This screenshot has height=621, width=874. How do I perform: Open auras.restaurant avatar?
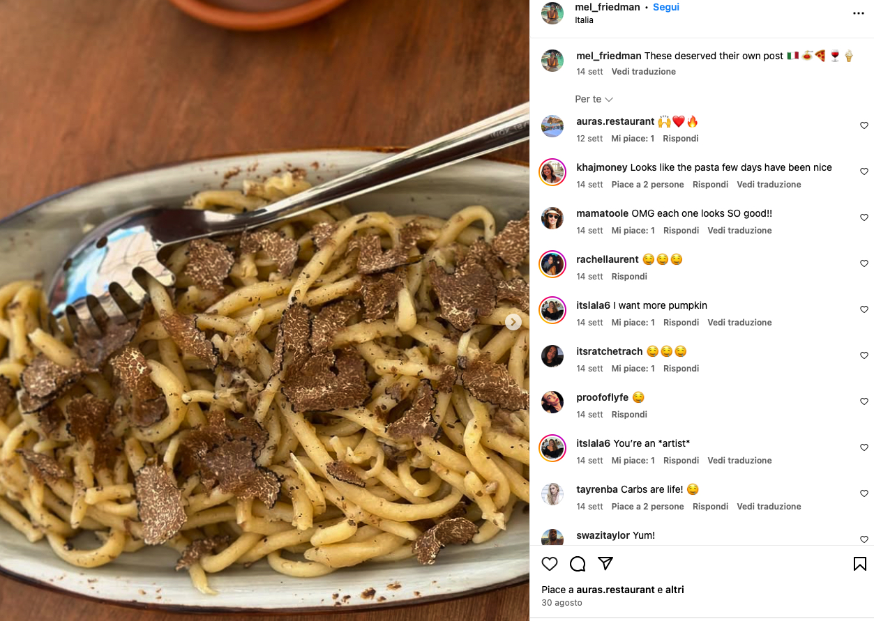point(552,125)
